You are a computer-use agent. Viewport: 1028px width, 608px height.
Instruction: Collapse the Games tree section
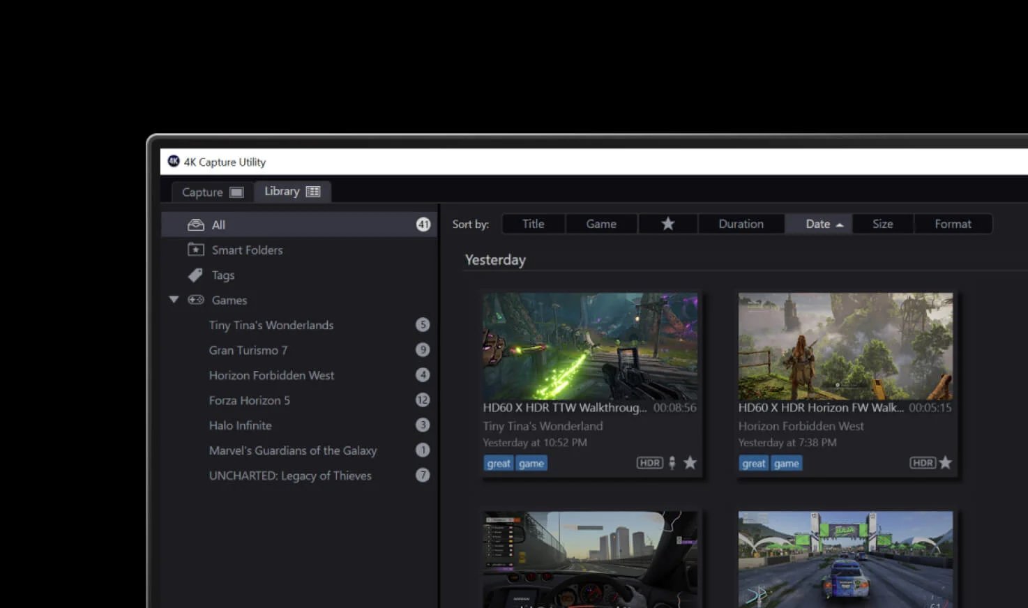click(174, 300)
